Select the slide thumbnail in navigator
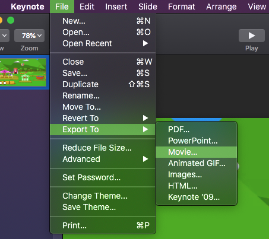The width and height of the screenshot is (269, 239). coord(23,72)
